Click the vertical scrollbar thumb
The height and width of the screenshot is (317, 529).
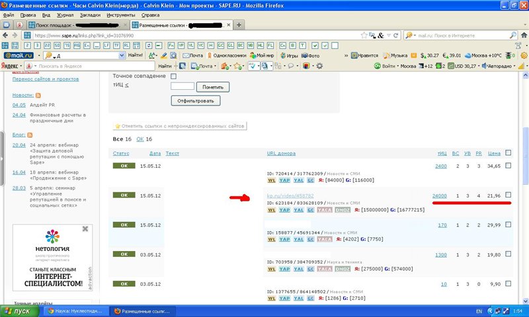click(x=525, y=156)
